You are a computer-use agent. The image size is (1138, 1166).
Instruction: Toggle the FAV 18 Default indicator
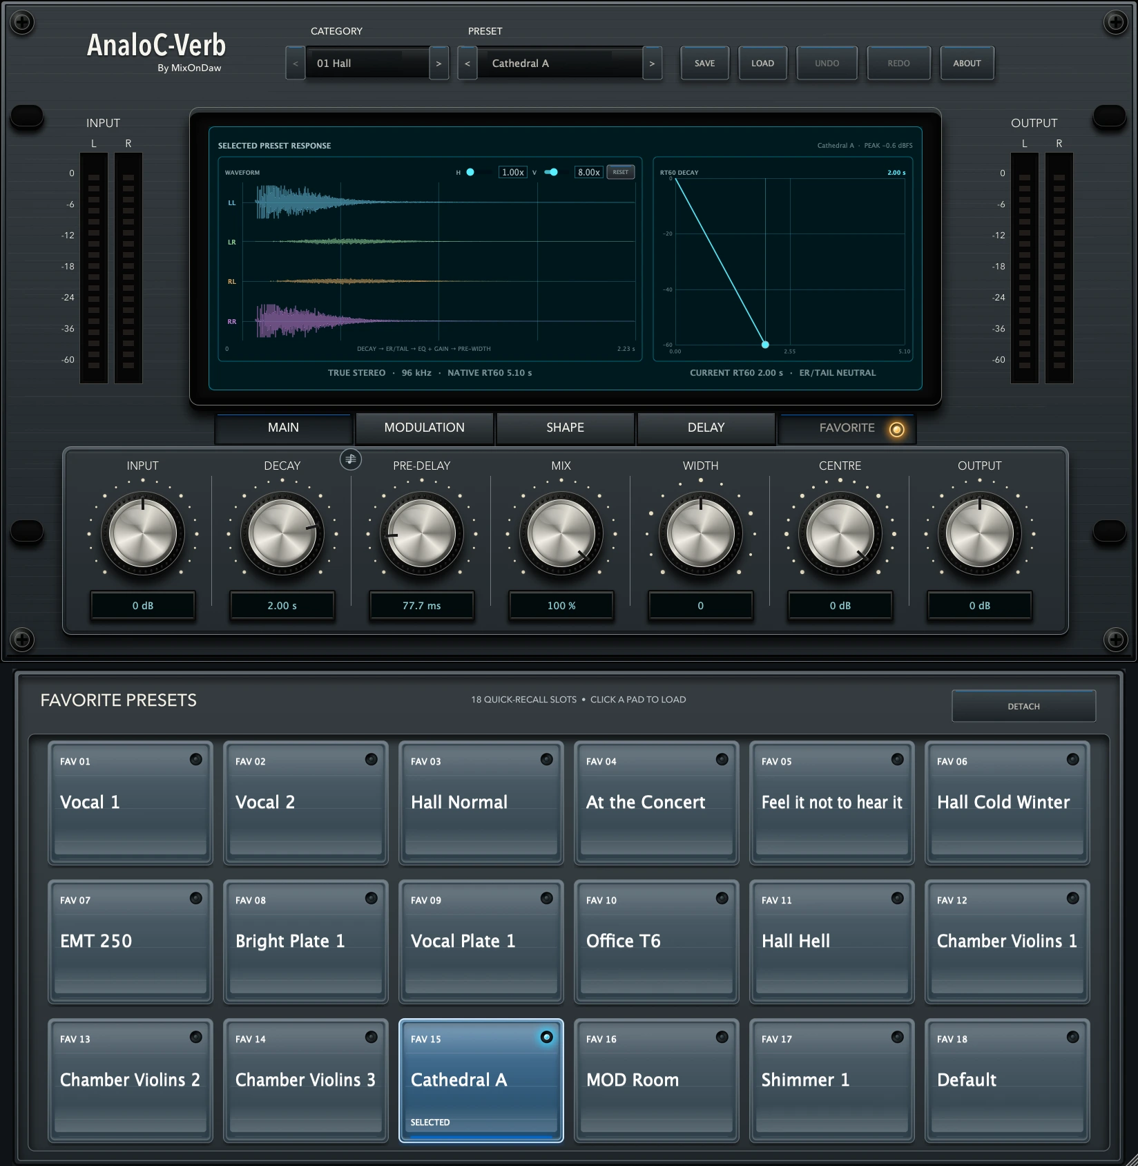[1073, 1037]
